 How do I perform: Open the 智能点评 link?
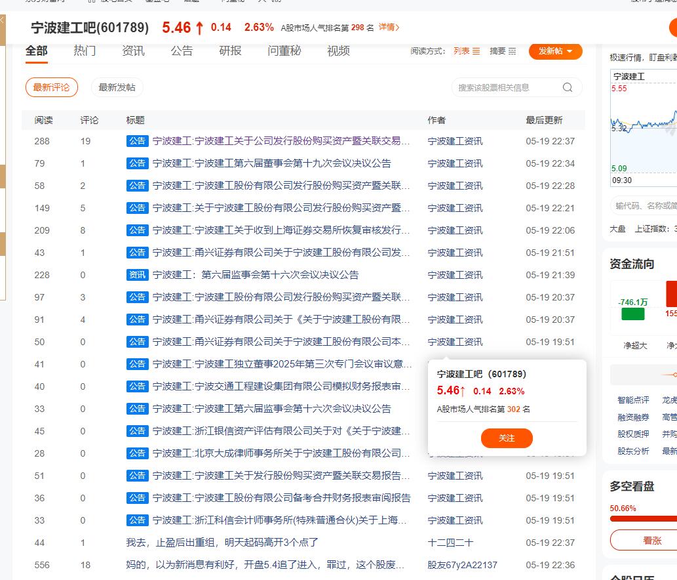(x=632, y=400)
